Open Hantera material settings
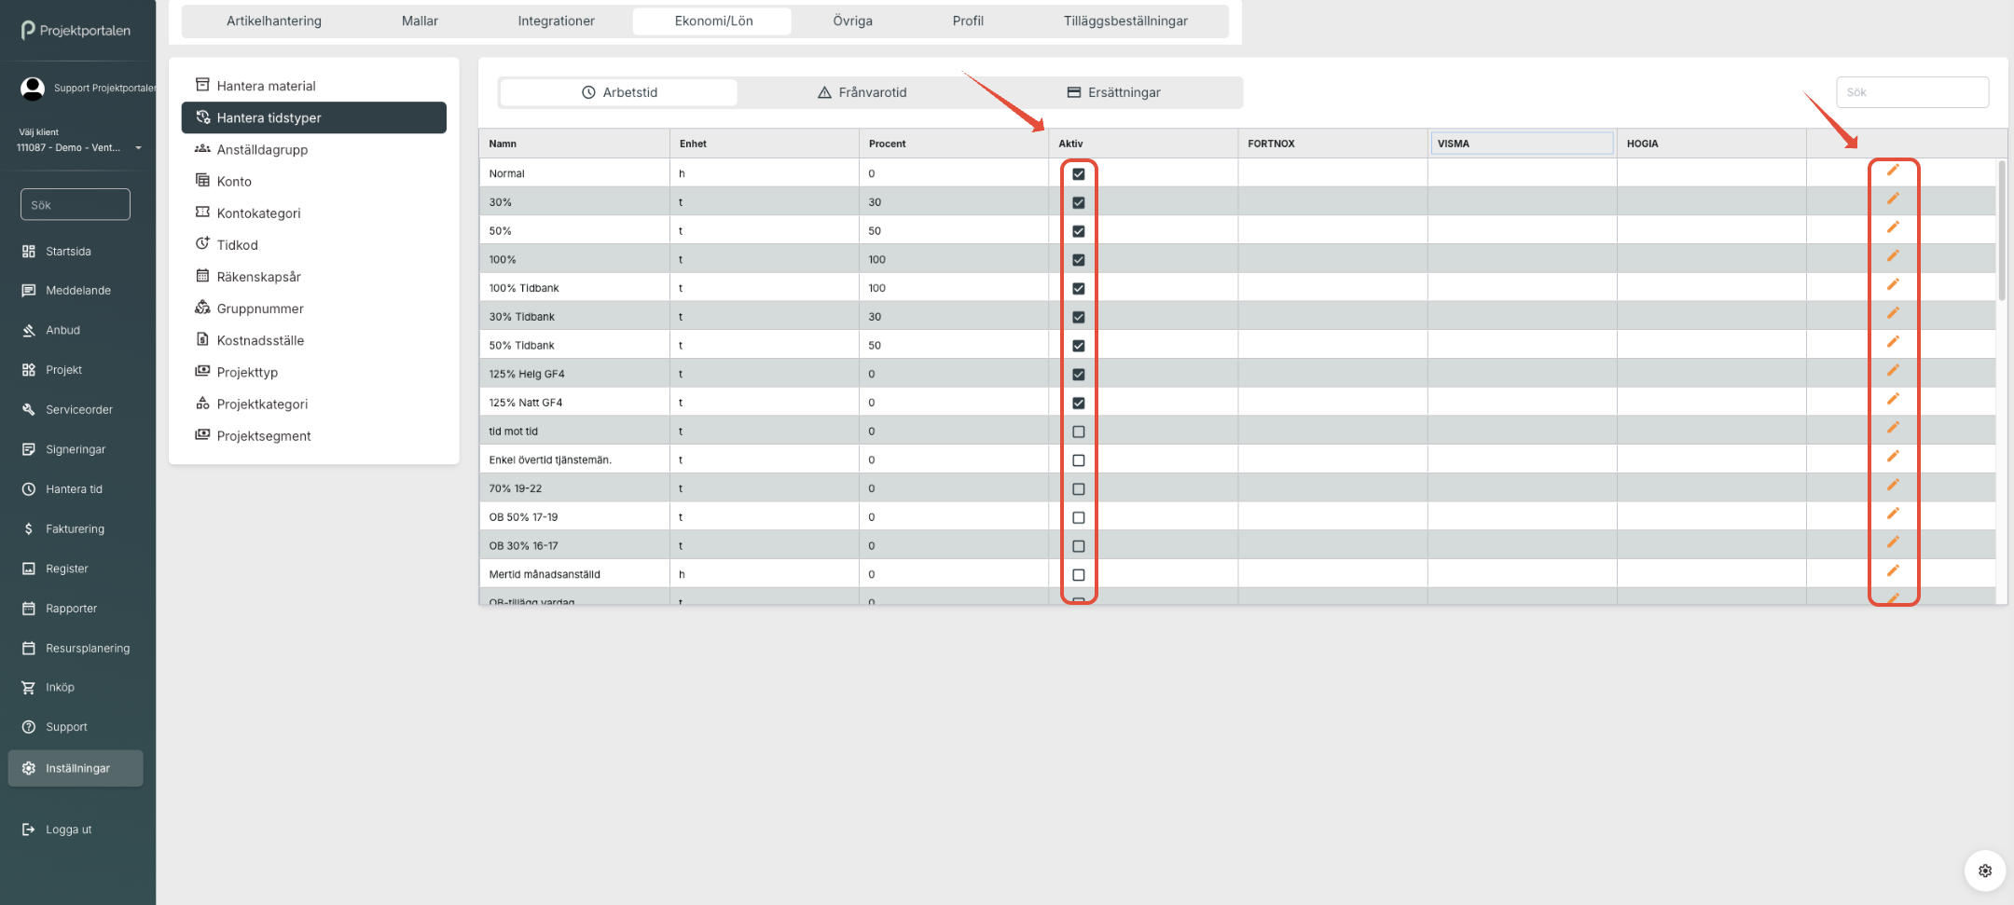The width and height of the screenshot is (2014, 905). (x=313, y=86)
